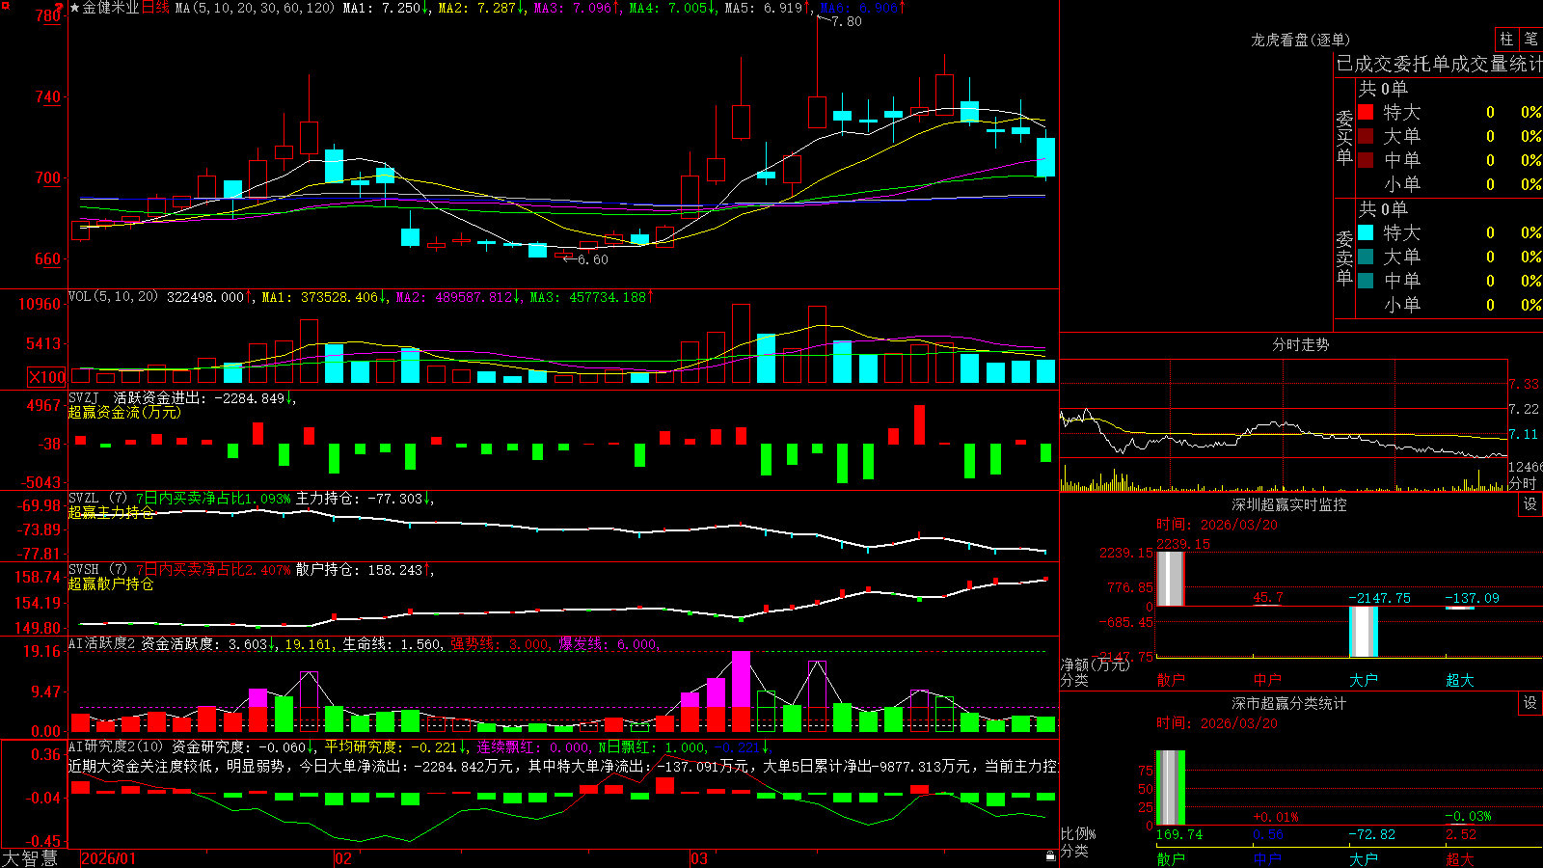Select 散户 category in 深圳超赢实时监控 chart

click(x=1171, y=680)
